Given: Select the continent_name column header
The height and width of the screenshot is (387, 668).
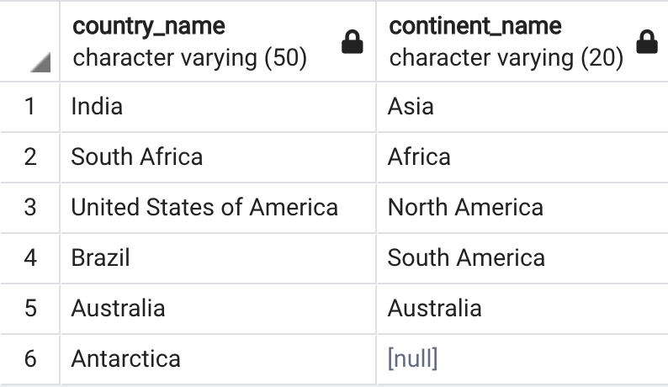Looking at the screenshot, I should pyautogui.click(x=522, y=41).
